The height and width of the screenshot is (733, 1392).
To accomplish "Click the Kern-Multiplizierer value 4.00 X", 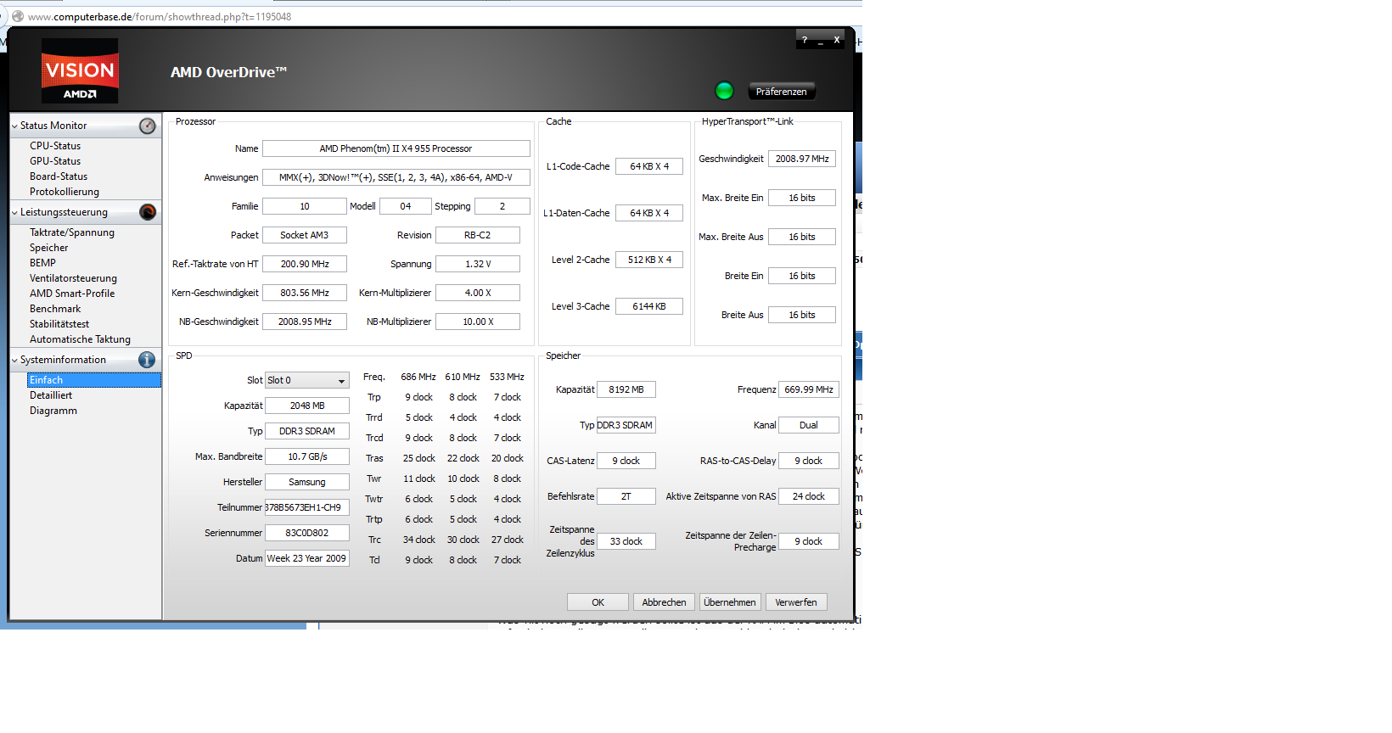I will point(478,293).
